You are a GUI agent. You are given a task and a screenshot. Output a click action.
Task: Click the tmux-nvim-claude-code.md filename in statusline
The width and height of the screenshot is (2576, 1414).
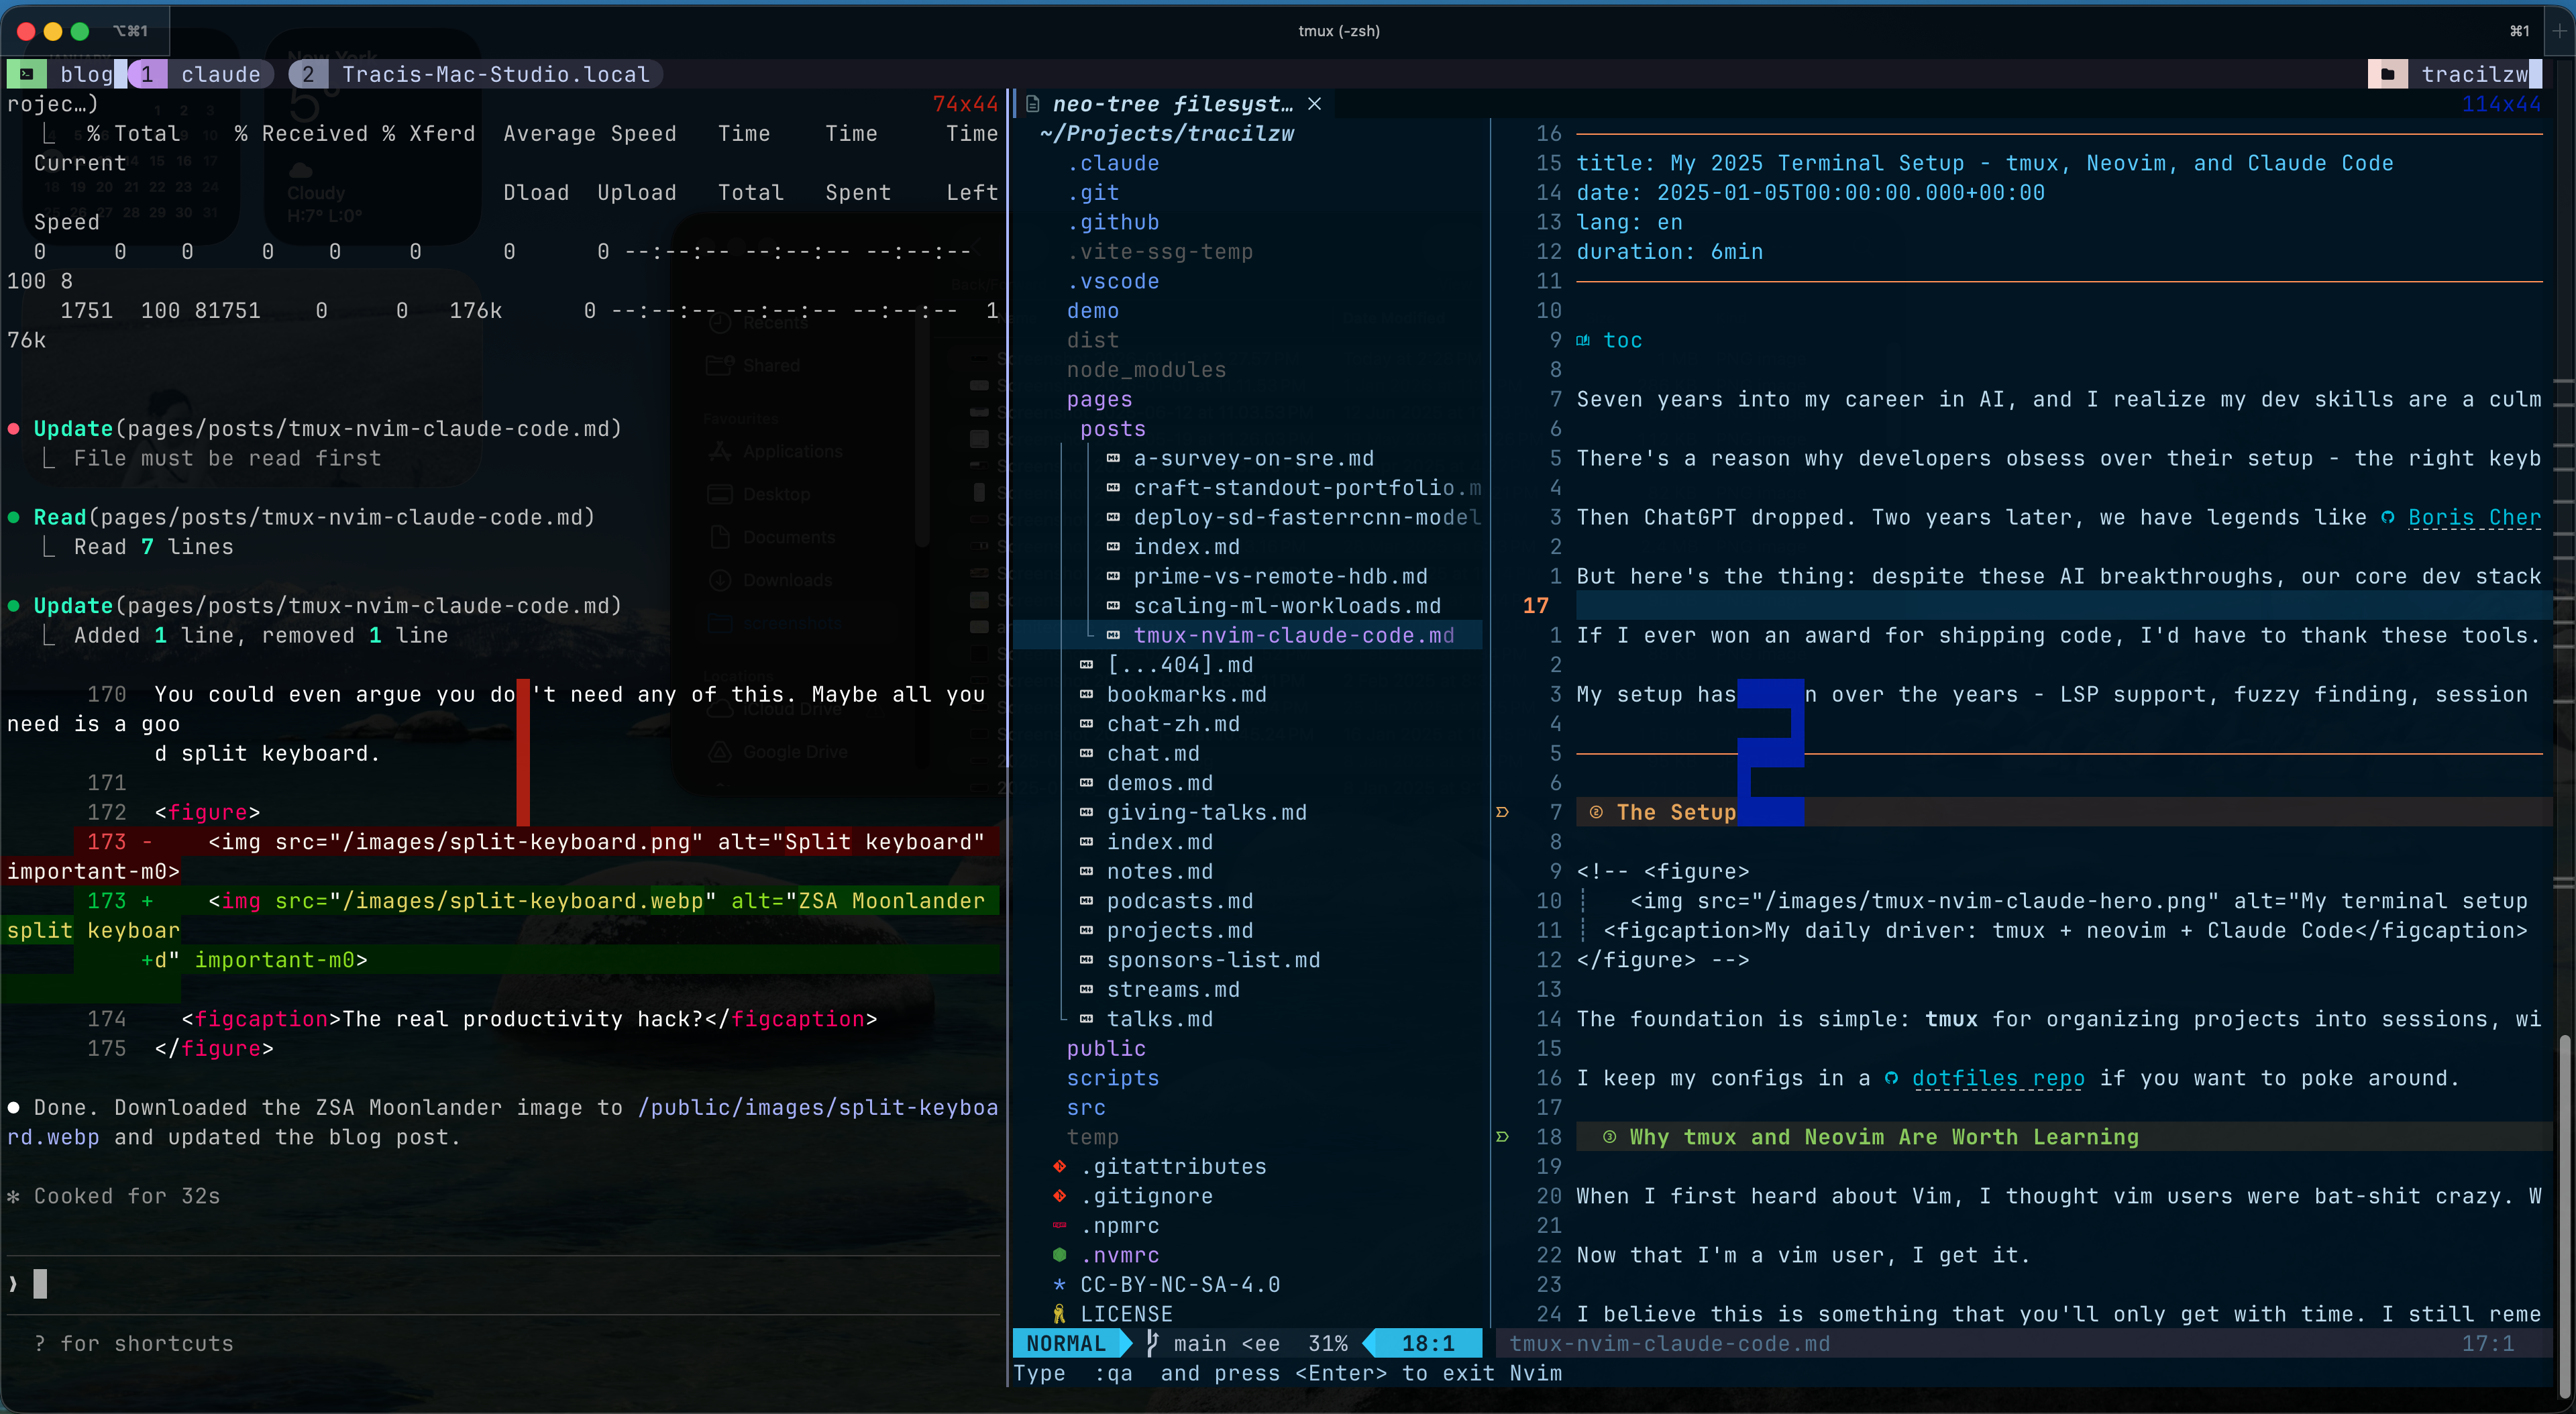pyautogui.click(x=1669, y=1343)
